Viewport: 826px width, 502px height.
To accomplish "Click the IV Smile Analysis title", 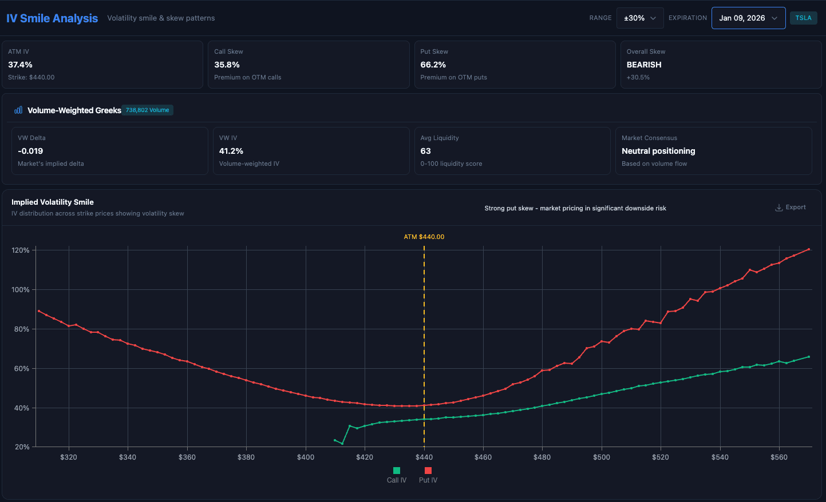I will coord(52,18).
